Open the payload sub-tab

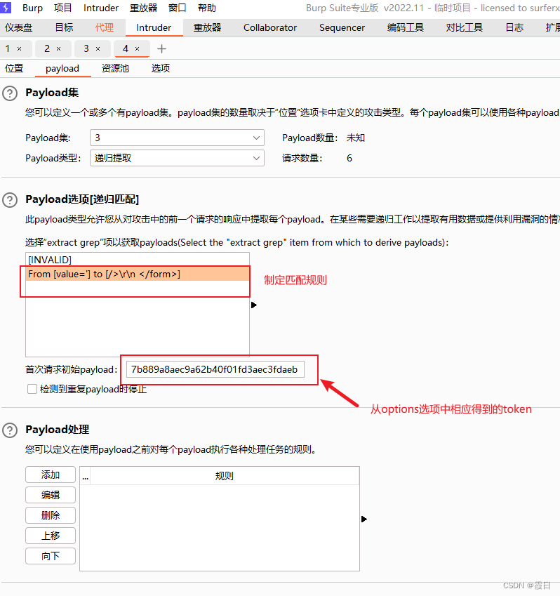point(62,68)
